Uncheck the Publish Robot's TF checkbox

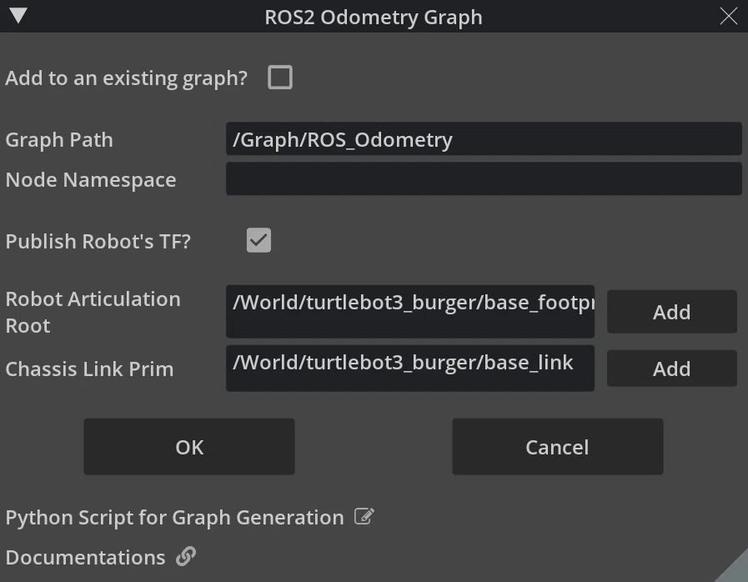click(259, 240)
